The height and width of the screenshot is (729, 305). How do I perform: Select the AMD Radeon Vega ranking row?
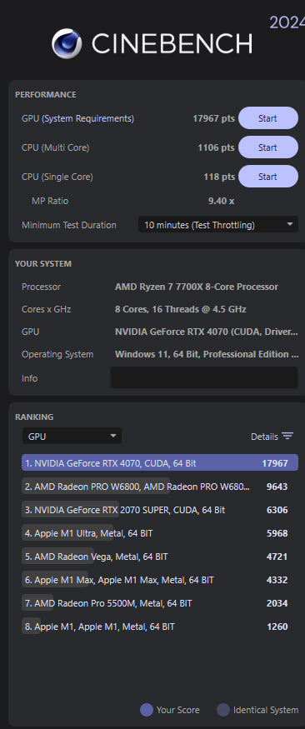(x=160, y=556)
